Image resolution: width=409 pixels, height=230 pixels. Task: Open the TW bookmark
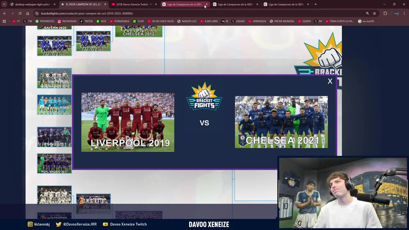coord(28,21)
